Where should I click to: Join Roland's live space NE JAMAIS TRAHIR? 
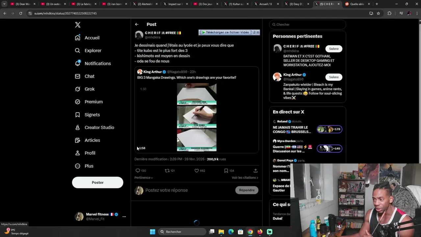292,130
